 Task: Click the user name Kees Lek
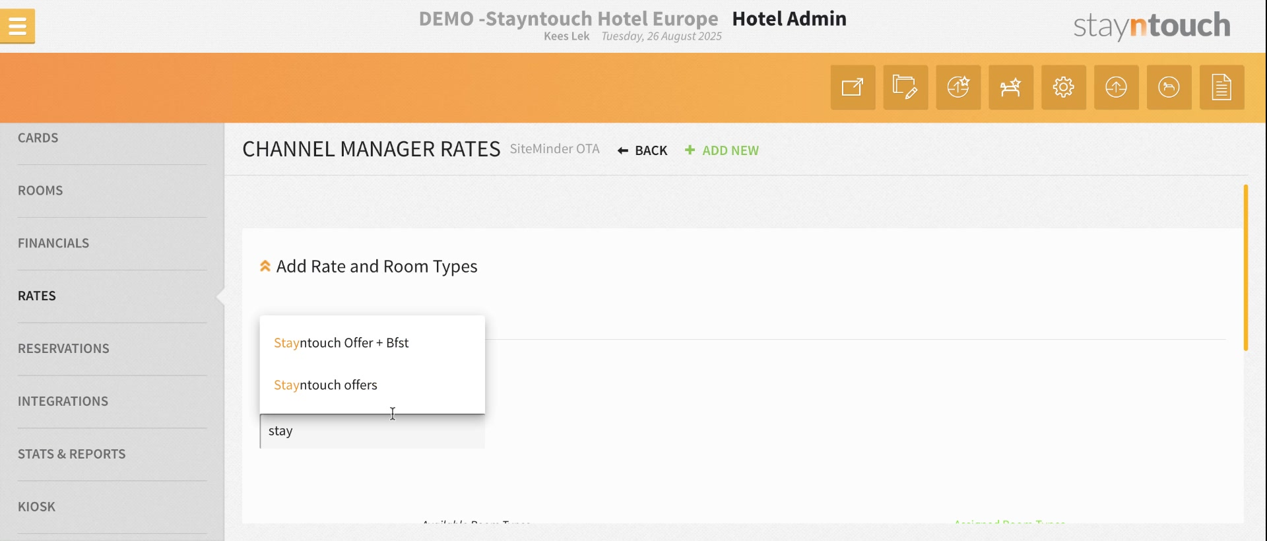566,36
